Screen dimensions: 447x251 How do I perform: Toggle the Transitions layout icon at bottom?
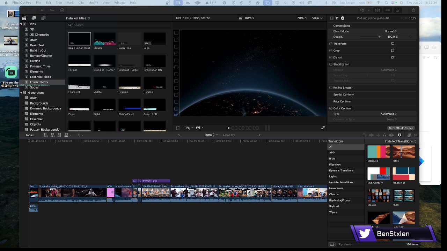[x=332, y=244]
